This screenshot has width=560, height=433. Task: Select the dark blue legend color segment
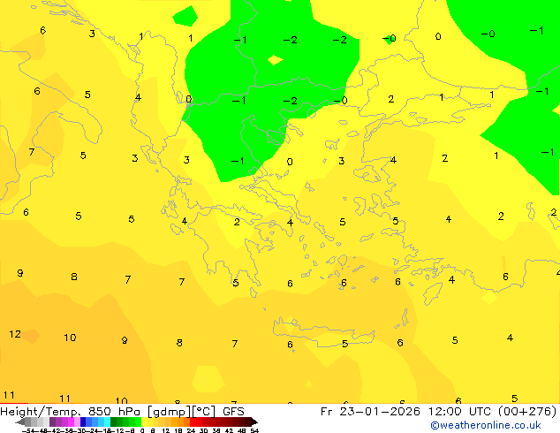click(83, 422)
